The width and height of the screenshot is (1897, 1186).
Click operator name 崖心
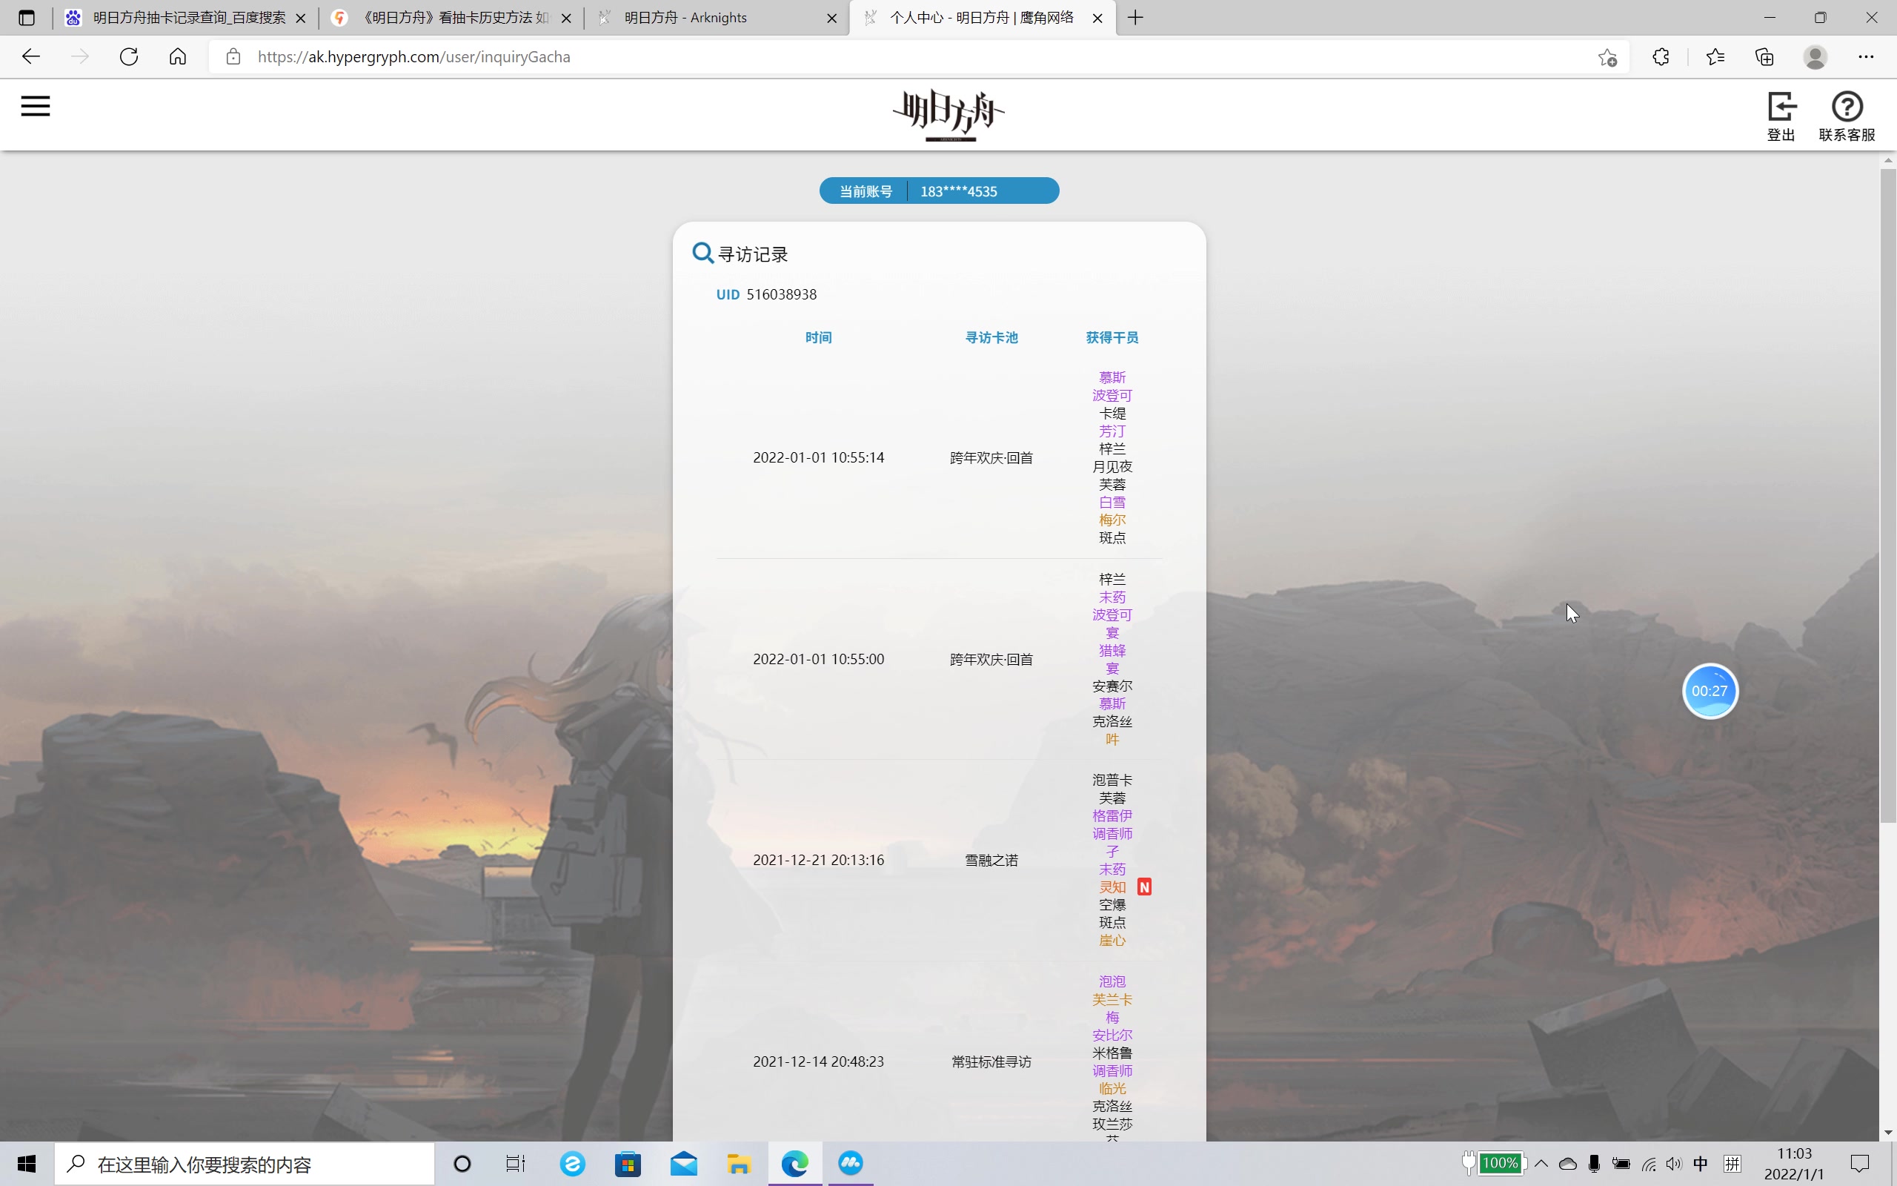1112,941
